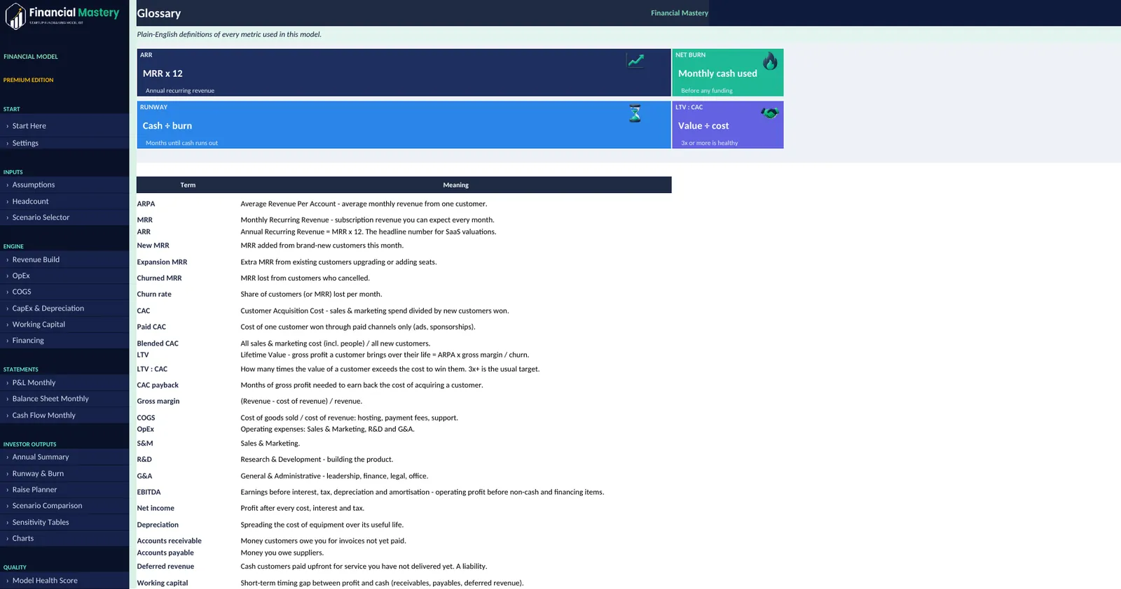Select OpEx in the sidebar Engine section
The width and height of the screenshot is (1121, 589).
click(64, 276)
